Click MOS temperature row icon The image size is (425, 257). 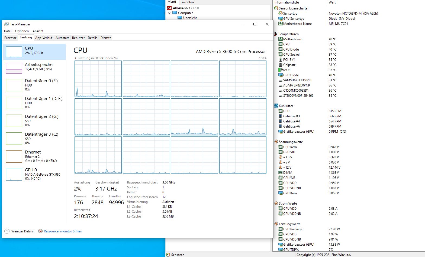click(x=281, y=70)
